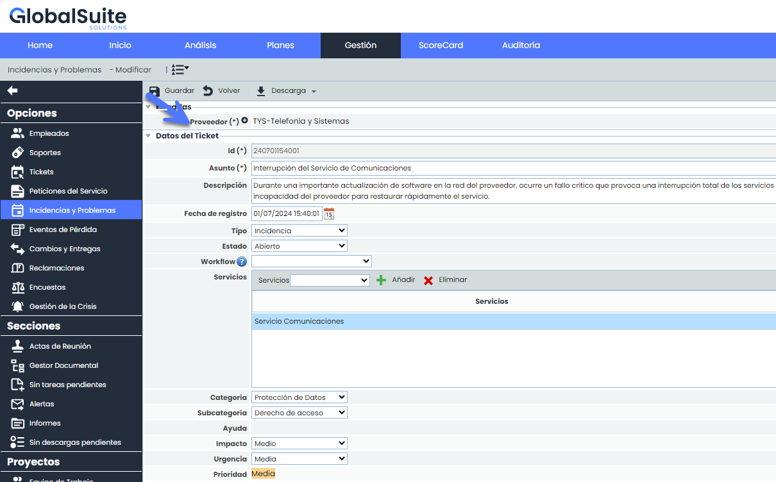Open the calendar picker for Fecha de registro
This screenshot has height=482, width=776.
pyautogui.click(x=329, y=213)
